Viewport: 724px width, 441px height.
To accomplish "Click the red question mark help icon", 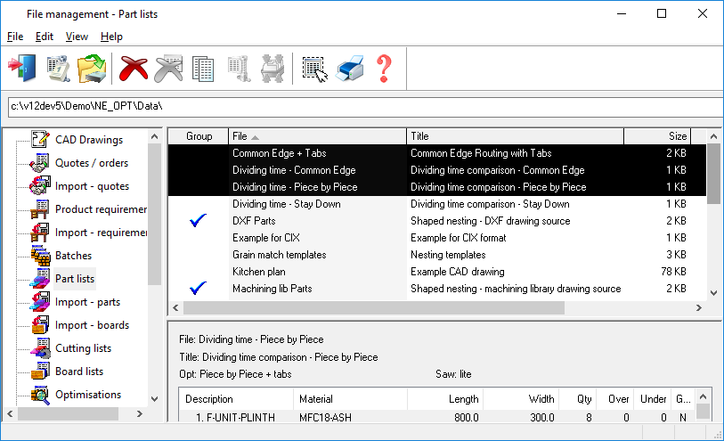I will [384, 69].
